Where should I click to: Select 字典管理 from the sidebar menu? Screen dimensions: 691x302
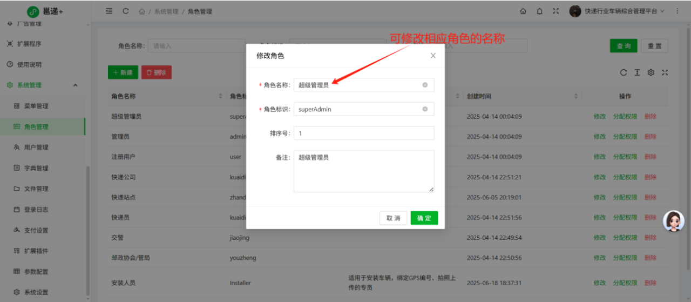36,168
